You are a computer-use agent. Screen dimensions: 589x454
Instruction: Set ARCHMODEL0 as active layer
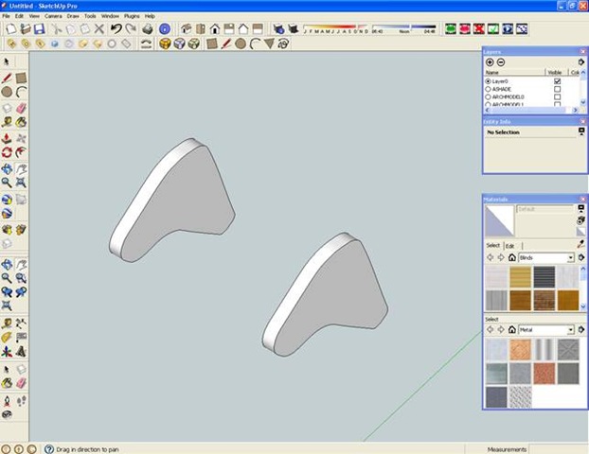click(x=489, y=97)
